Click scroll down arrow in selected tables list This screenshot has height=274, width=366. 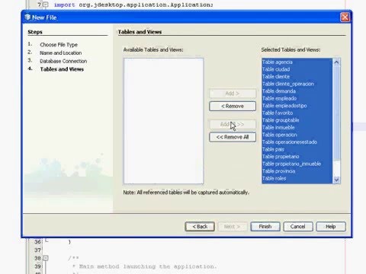336,180
